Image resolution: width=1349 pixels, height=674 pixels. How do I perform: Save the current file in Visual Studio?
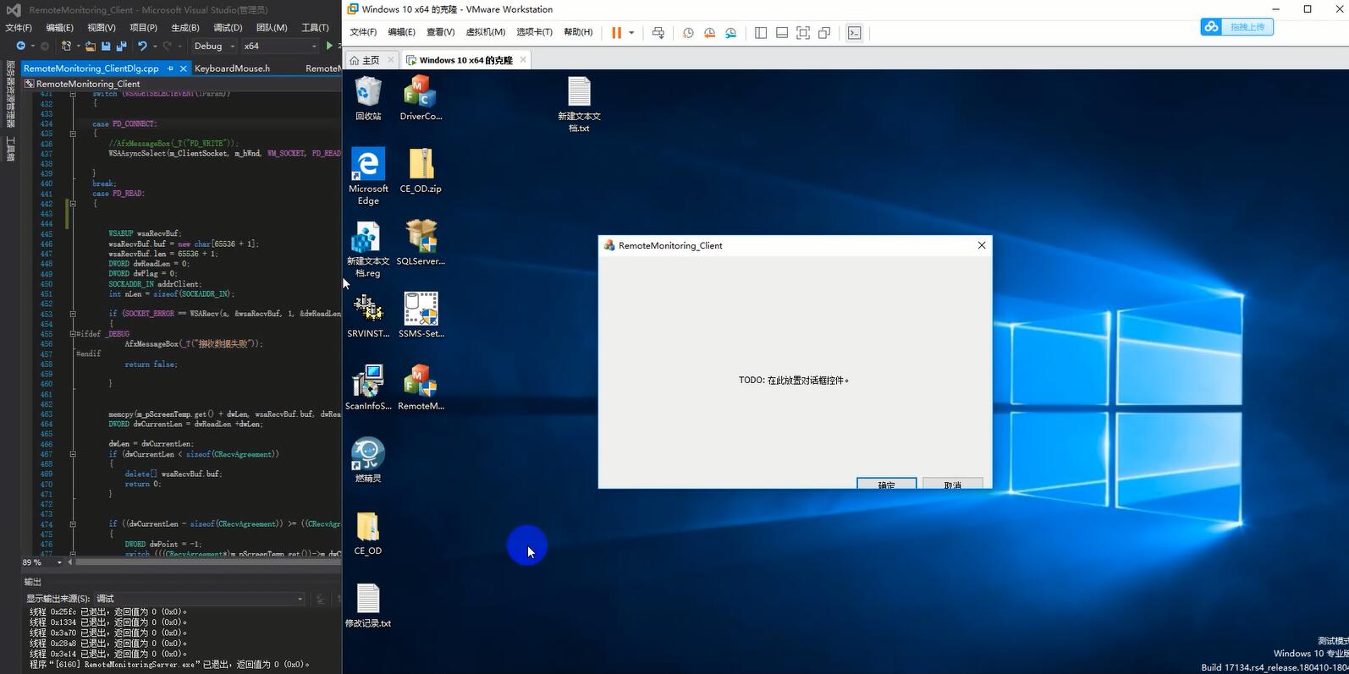tap(106, 46)
